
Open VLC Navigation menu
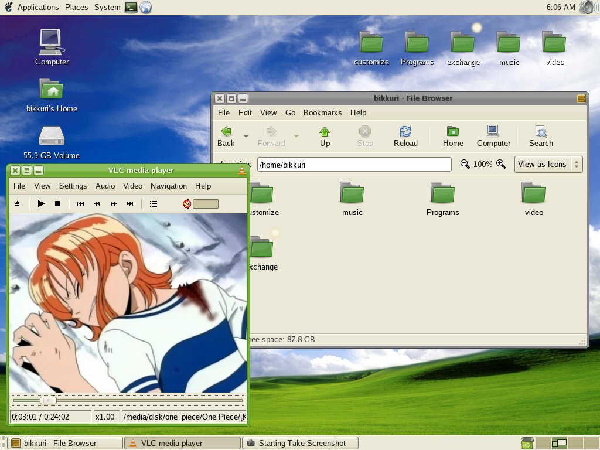pos(169,186)
